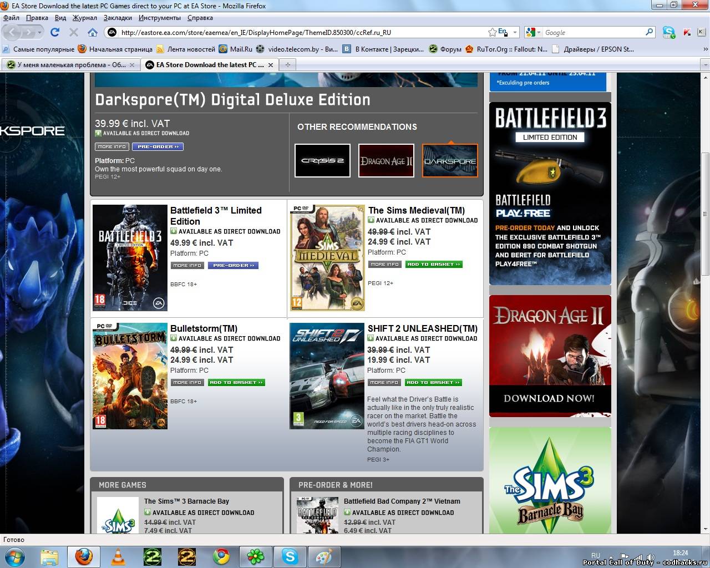The height and width of the screenshot is (568, 710).
Task: Click Darkspore PRE-ORDER button
Action: coord(158,146)
